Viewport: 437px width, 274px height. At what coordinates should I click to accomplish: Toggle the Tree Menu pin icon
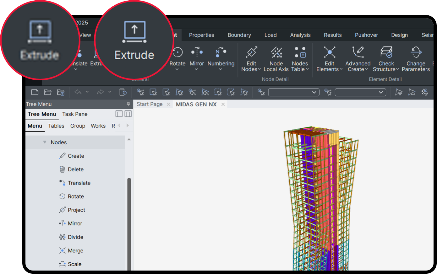pyautogui.click(x=128, y=104)
